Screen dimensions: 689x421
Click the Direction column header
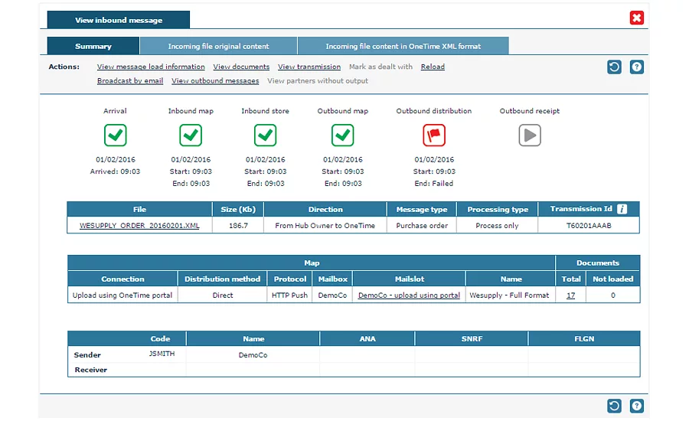point(325,209)
